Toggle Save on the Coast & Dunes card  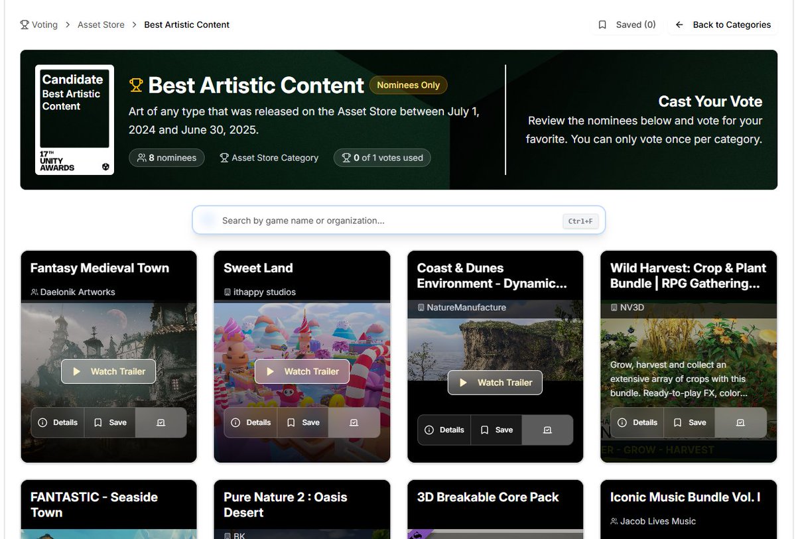496,430
